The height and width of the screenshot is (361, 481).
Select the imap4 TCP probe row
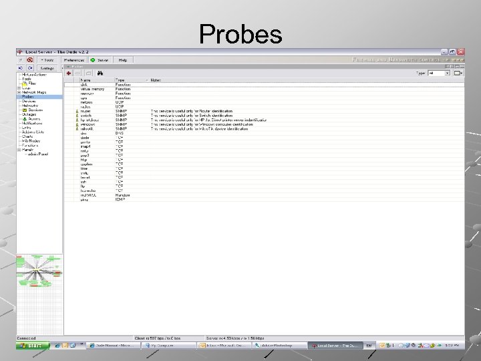pyautogui.click(x=264, y=146)
